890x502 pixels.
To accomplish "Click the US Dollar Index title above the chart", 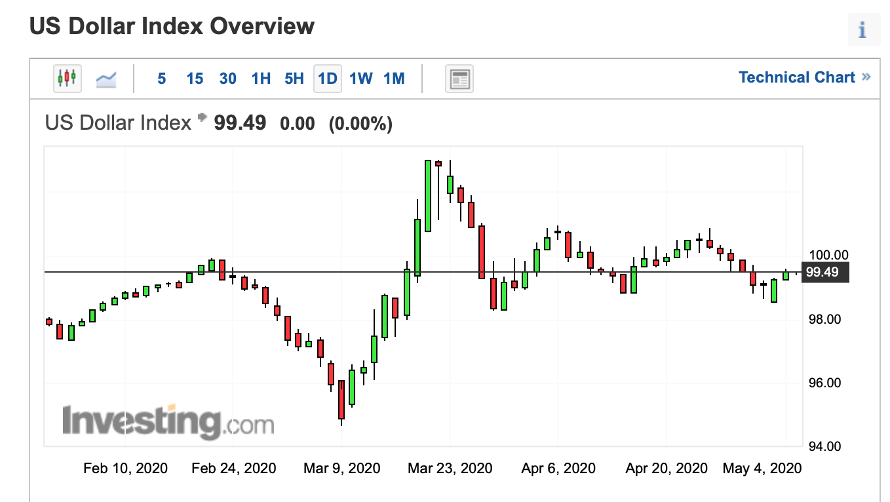I will point(118,123).
